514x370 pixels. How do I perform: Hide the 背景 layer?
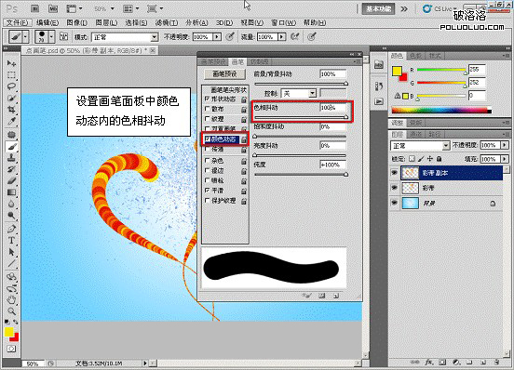click(x=395, y=204)
